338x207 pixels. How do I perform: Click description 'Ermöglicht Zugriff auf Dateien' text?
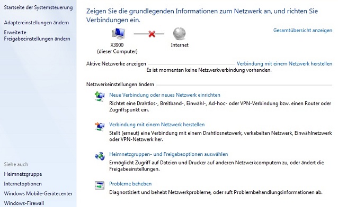(x=217, y=166)
